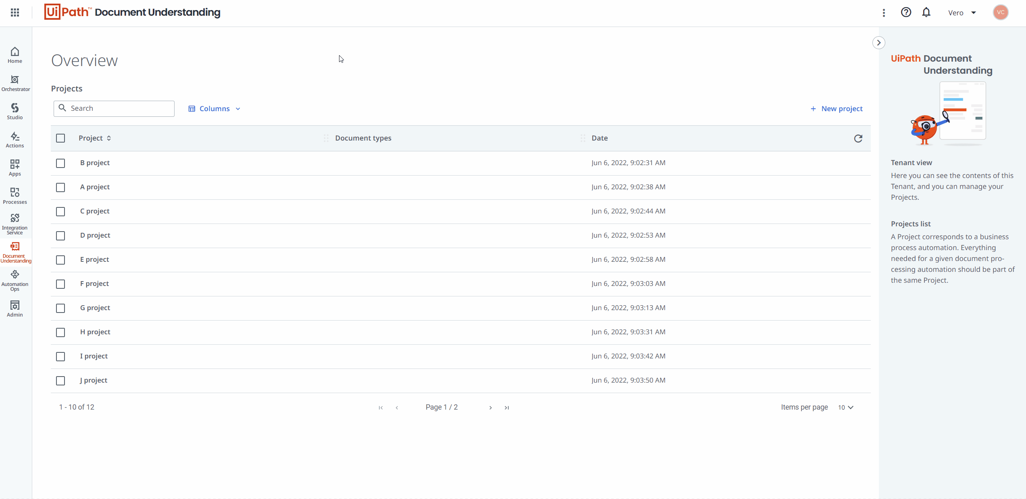
Task: Check the E project checkbox
Action: pyautogui.click(x=60, y=260)
